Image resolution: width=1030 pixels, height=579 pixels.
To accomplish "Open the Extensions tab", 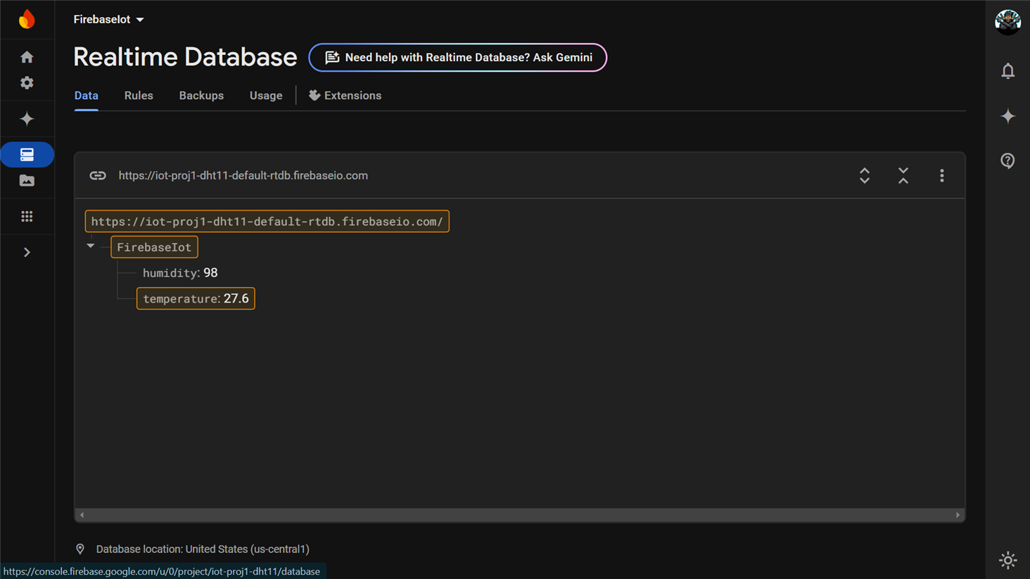I will tap(345, 96).
